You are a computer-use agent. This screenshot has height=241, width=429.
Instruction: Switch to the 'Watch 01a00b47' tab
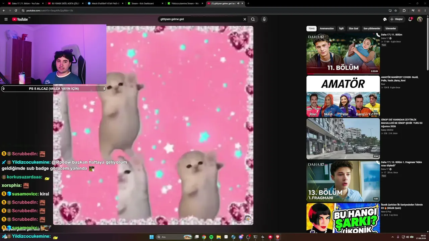pyautogui.click(x=105, y=3)
